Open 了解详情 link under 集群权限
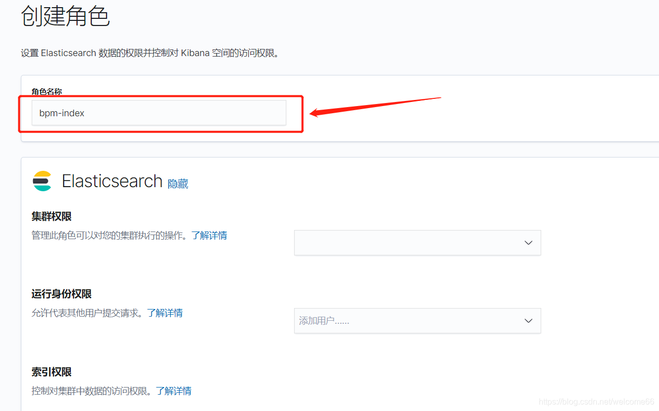This screenshot has width=659, height=411. coord(209,236)
